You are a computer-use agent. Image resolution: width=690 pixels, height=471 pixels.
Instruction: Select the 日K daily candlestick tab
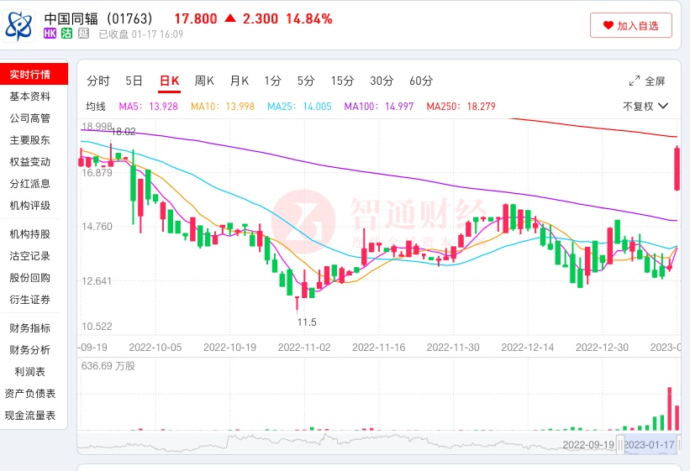click(170, 81)
